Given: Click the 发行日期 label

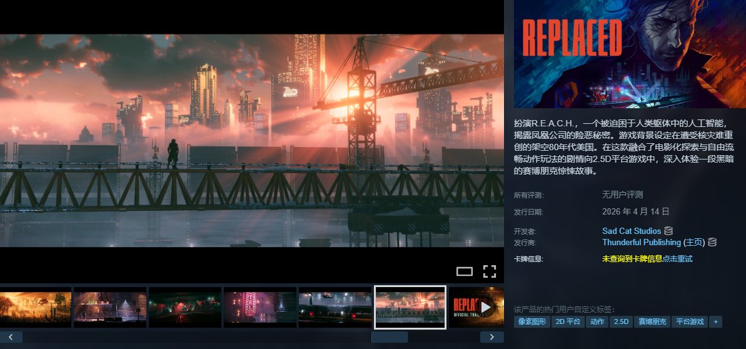Looking at the screenshot, I should coord(528,213).
